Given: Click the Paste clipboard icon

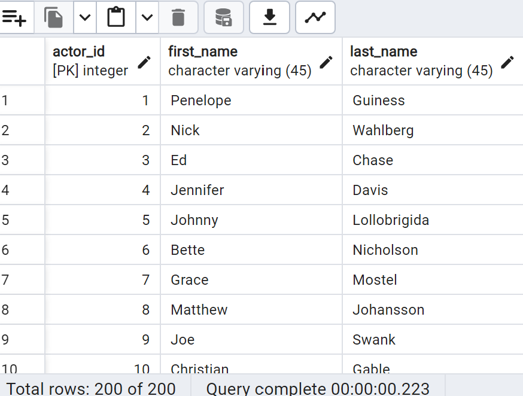Looking at the screenshot, I should click(x=116, y=17).
